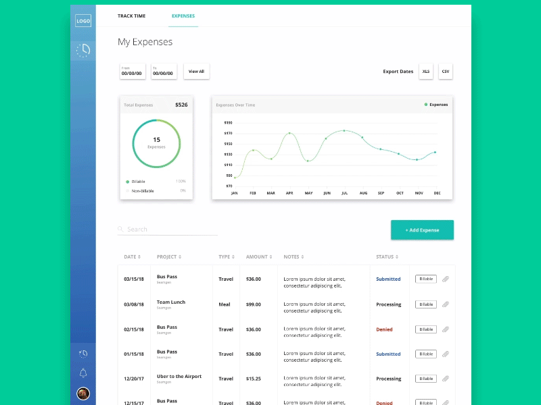The height and width of the screenshot is (405, 541).
Task: Click the LOGO icon in the sidebar
Action: pyautogui.click(x=83, y=20)
